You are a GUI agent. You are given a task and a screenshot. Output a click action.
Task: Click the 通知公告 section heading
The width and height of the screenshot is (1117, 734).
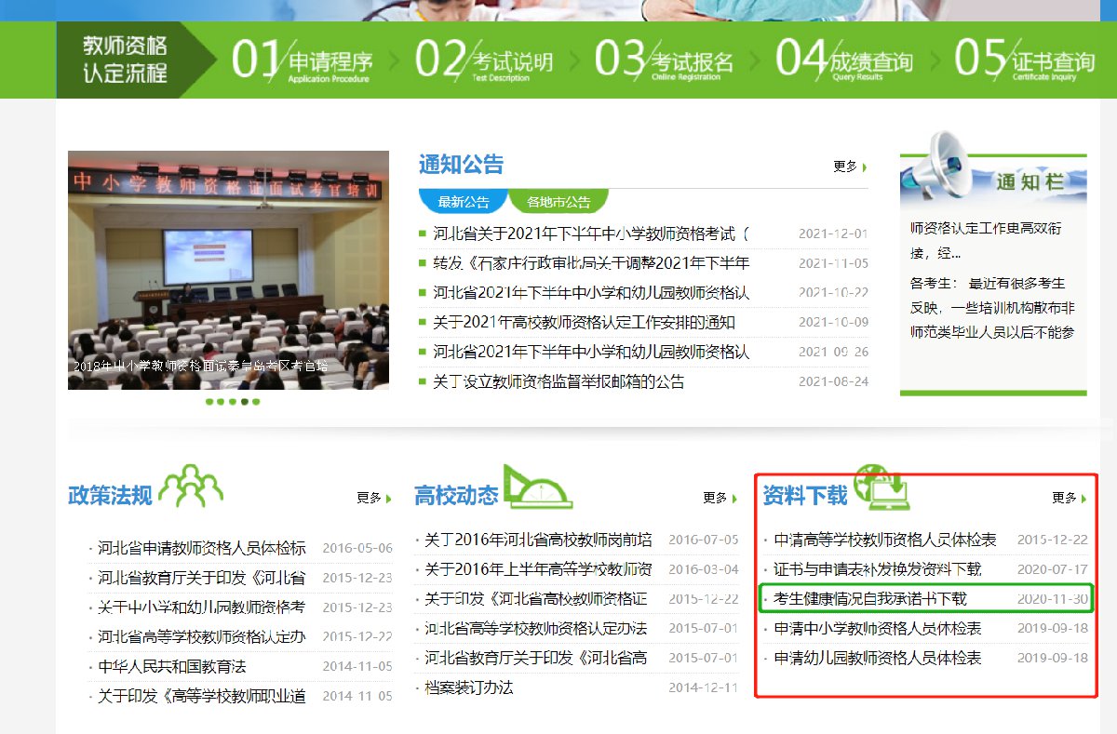pos(461,165)
